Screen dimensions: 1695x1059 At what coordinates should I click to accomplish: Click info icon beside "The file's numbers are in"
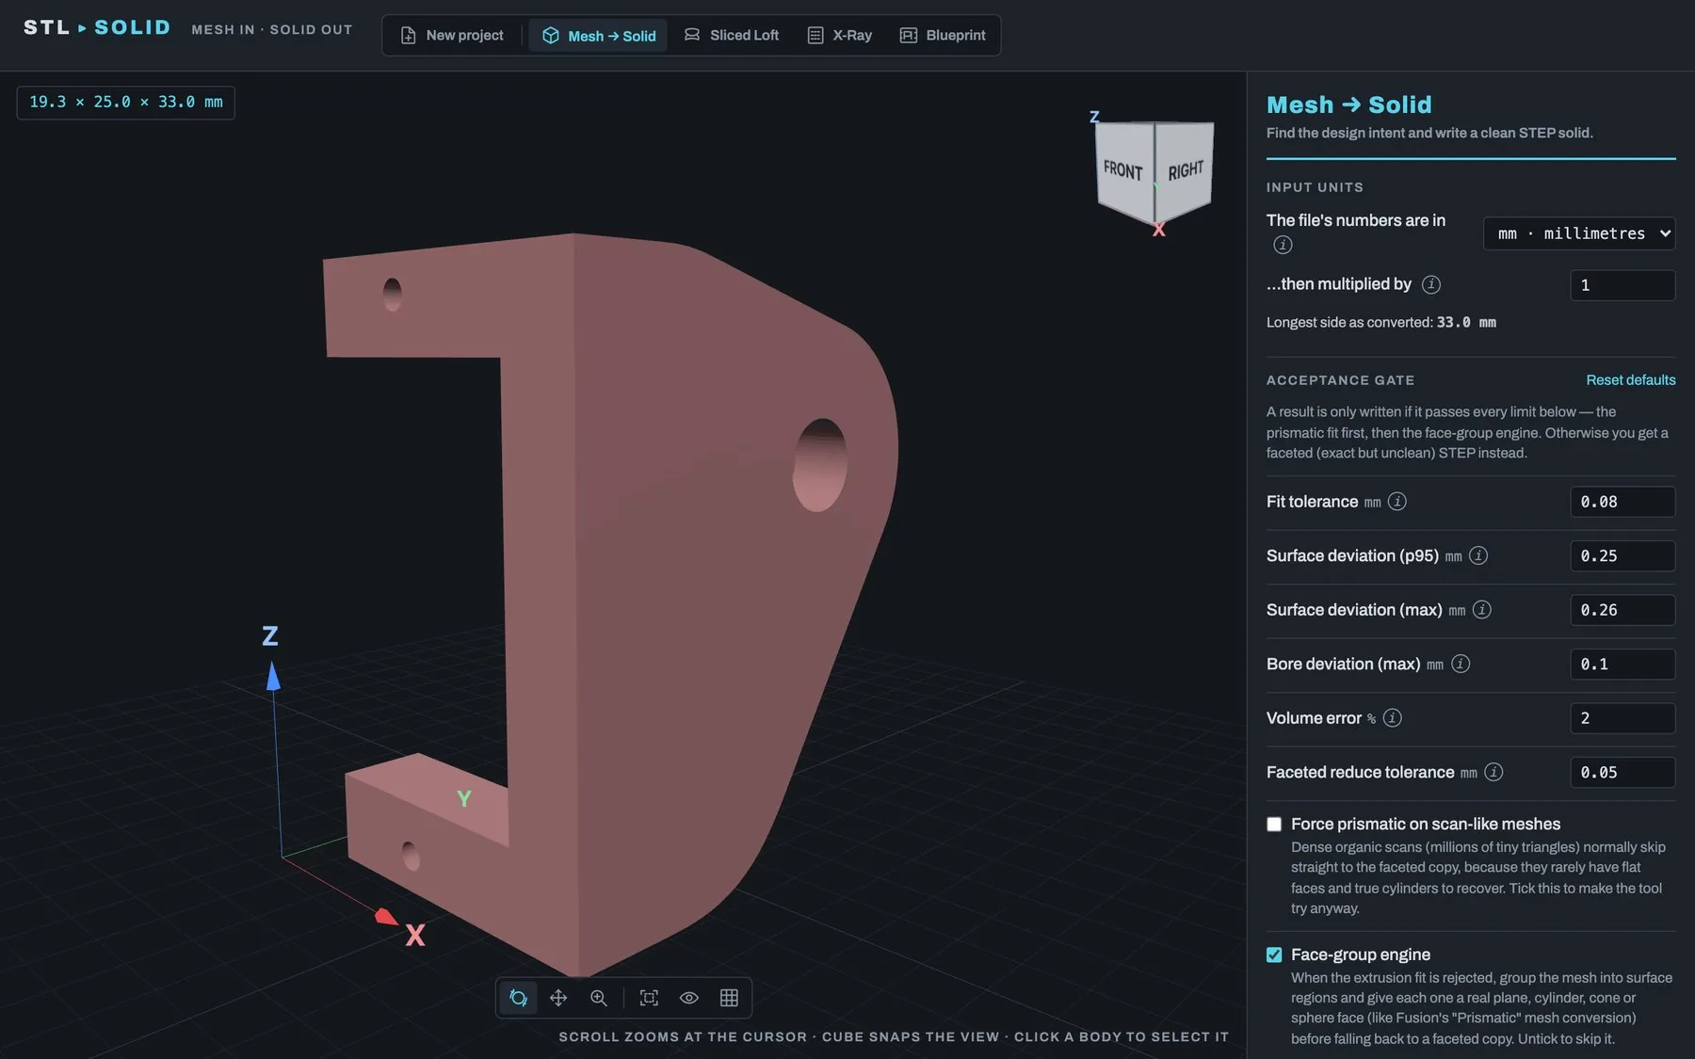[1283, 245]
